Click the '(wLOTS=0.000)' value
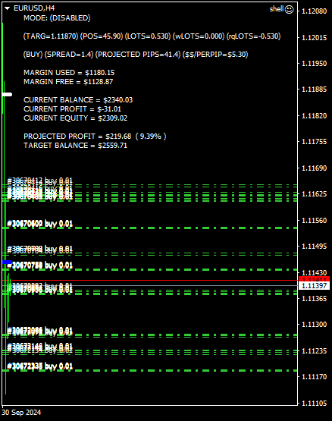Image resolution: width=332 pixels, height=421 pixels. [x=199, y=36]
